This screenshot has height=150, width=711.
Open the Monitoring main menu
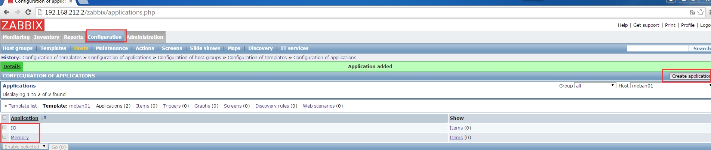pyautogui.click(x=16, y=37)
